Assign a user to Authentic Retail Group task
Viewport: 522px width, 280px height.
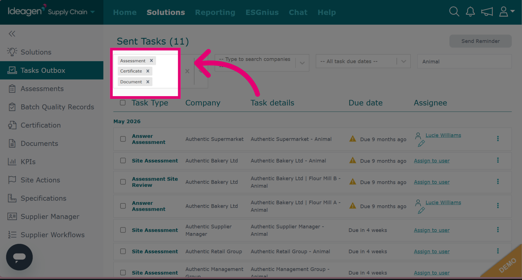click(x=432, y=251)
